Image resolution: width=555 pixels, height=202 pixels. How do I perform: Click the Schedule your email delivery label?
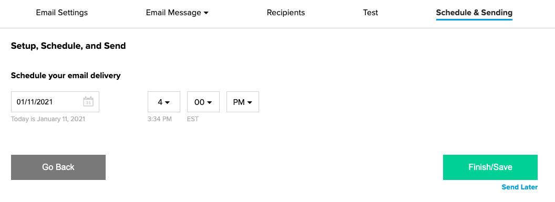tap(66, 76)
